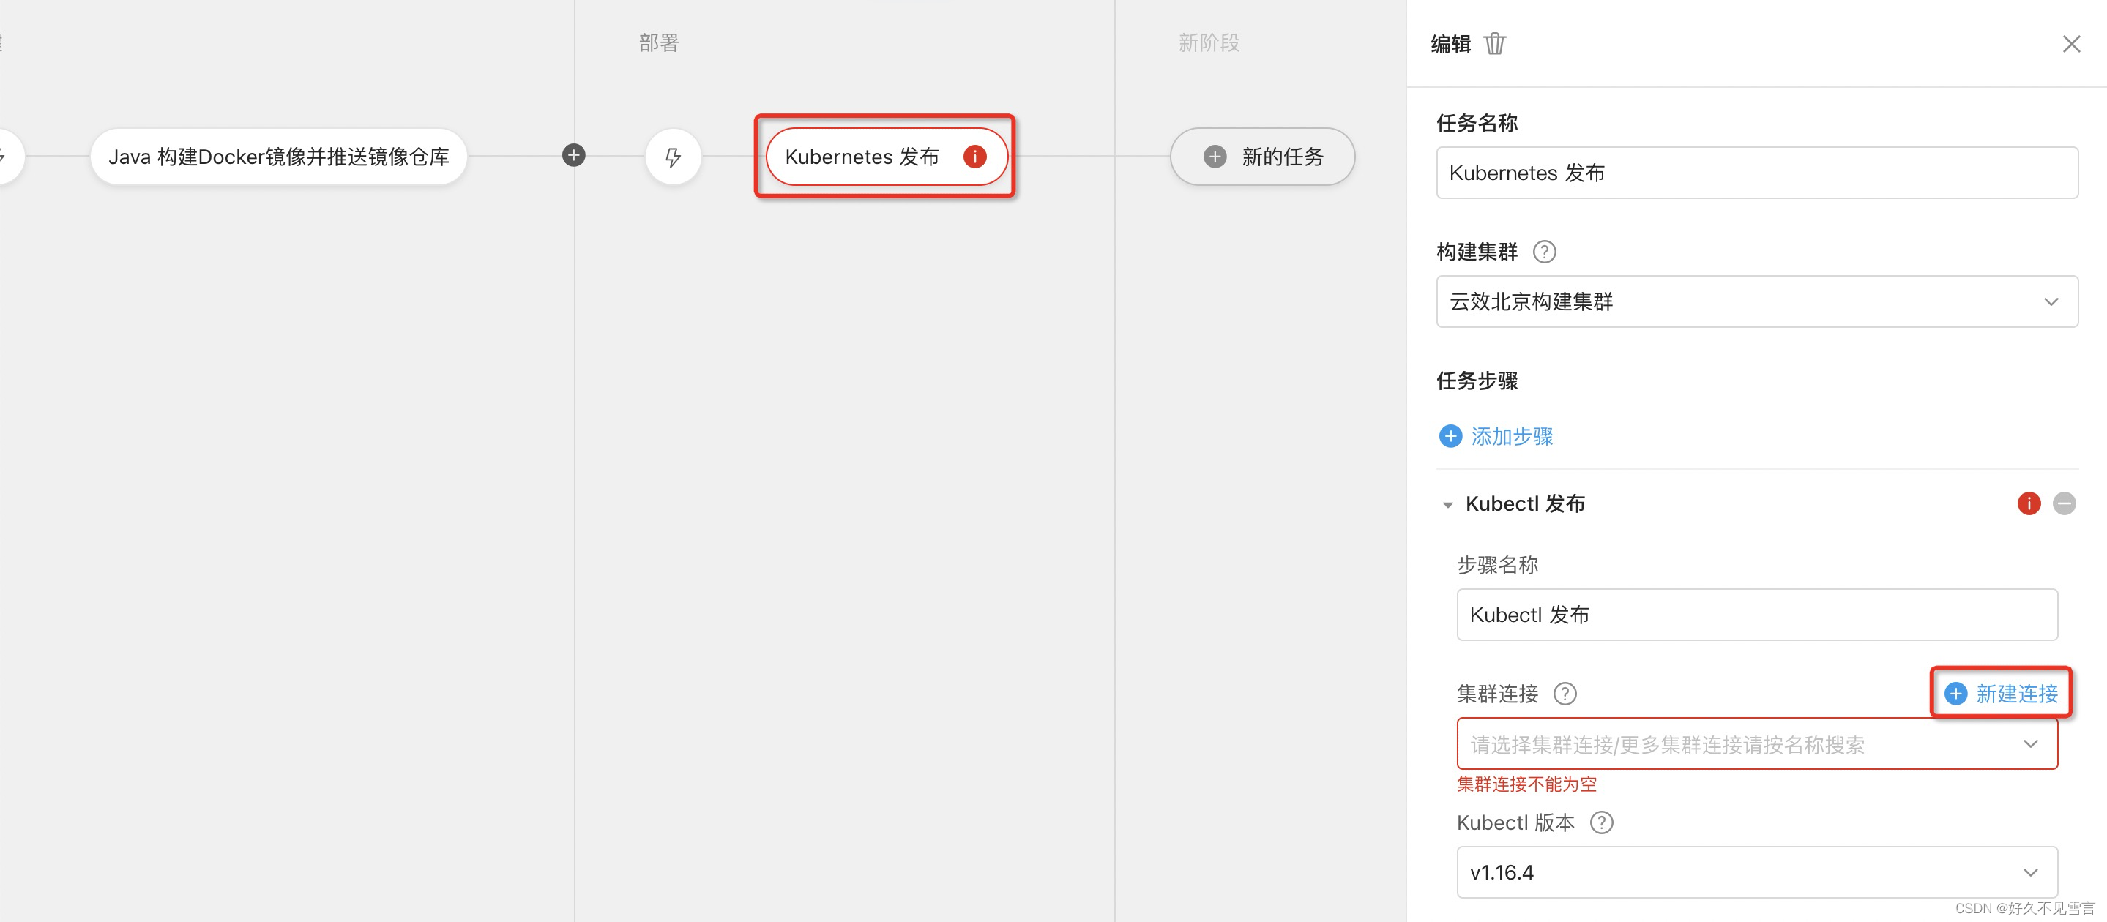The width and height of the screenshot is (2107, 922).
Task: Click the red alert icon on Kubernetes 发布 node
Action: pyautogui.click(x=974, y=156)
